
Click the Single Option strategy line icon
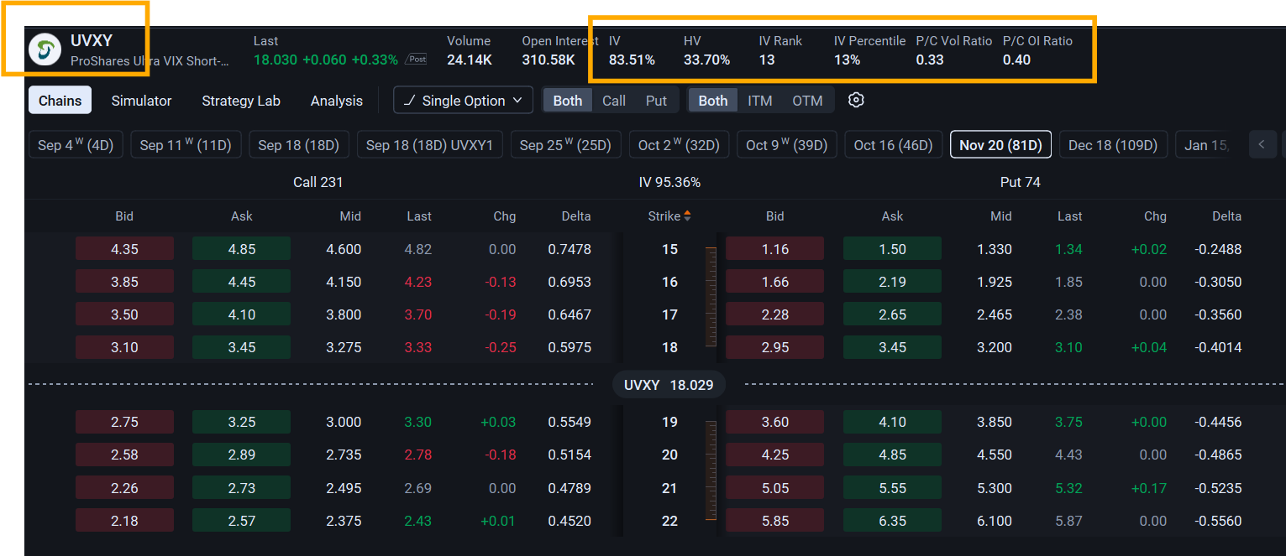(410, 101)
